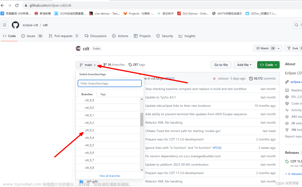The height and width of the screenshot is (187, 302).
Task: Click the browser address bar URL
Action: [x=50, y=5]
